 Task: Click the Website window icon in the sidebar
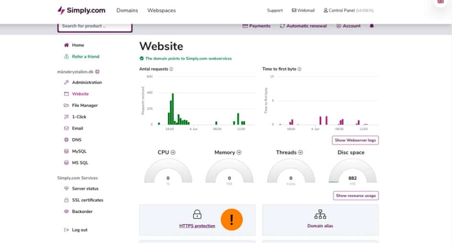click(66, 94)
